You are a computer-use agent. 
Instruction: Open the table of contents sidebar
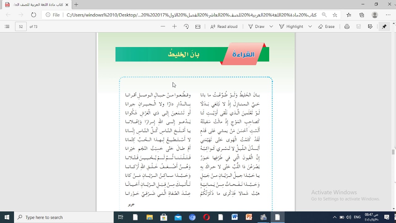[7, 27]
